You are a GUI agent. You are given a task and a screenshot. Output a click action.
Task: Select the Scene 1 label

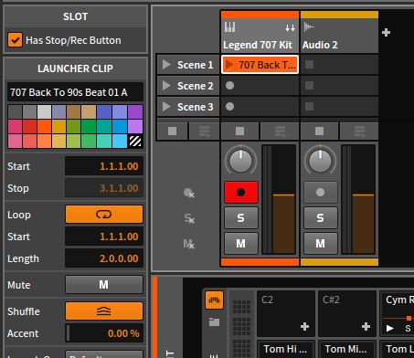195,65
